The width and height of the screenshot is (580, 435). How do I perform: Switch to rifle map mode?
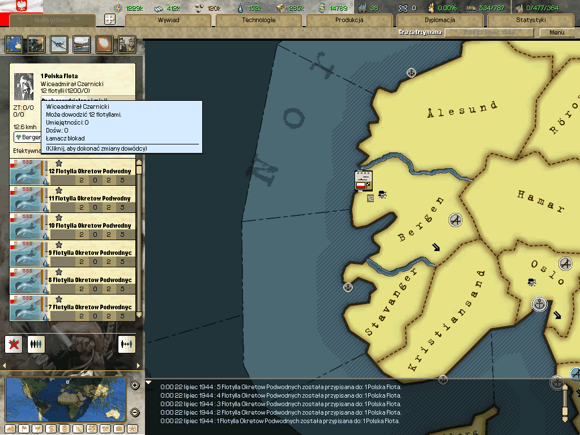78,429
